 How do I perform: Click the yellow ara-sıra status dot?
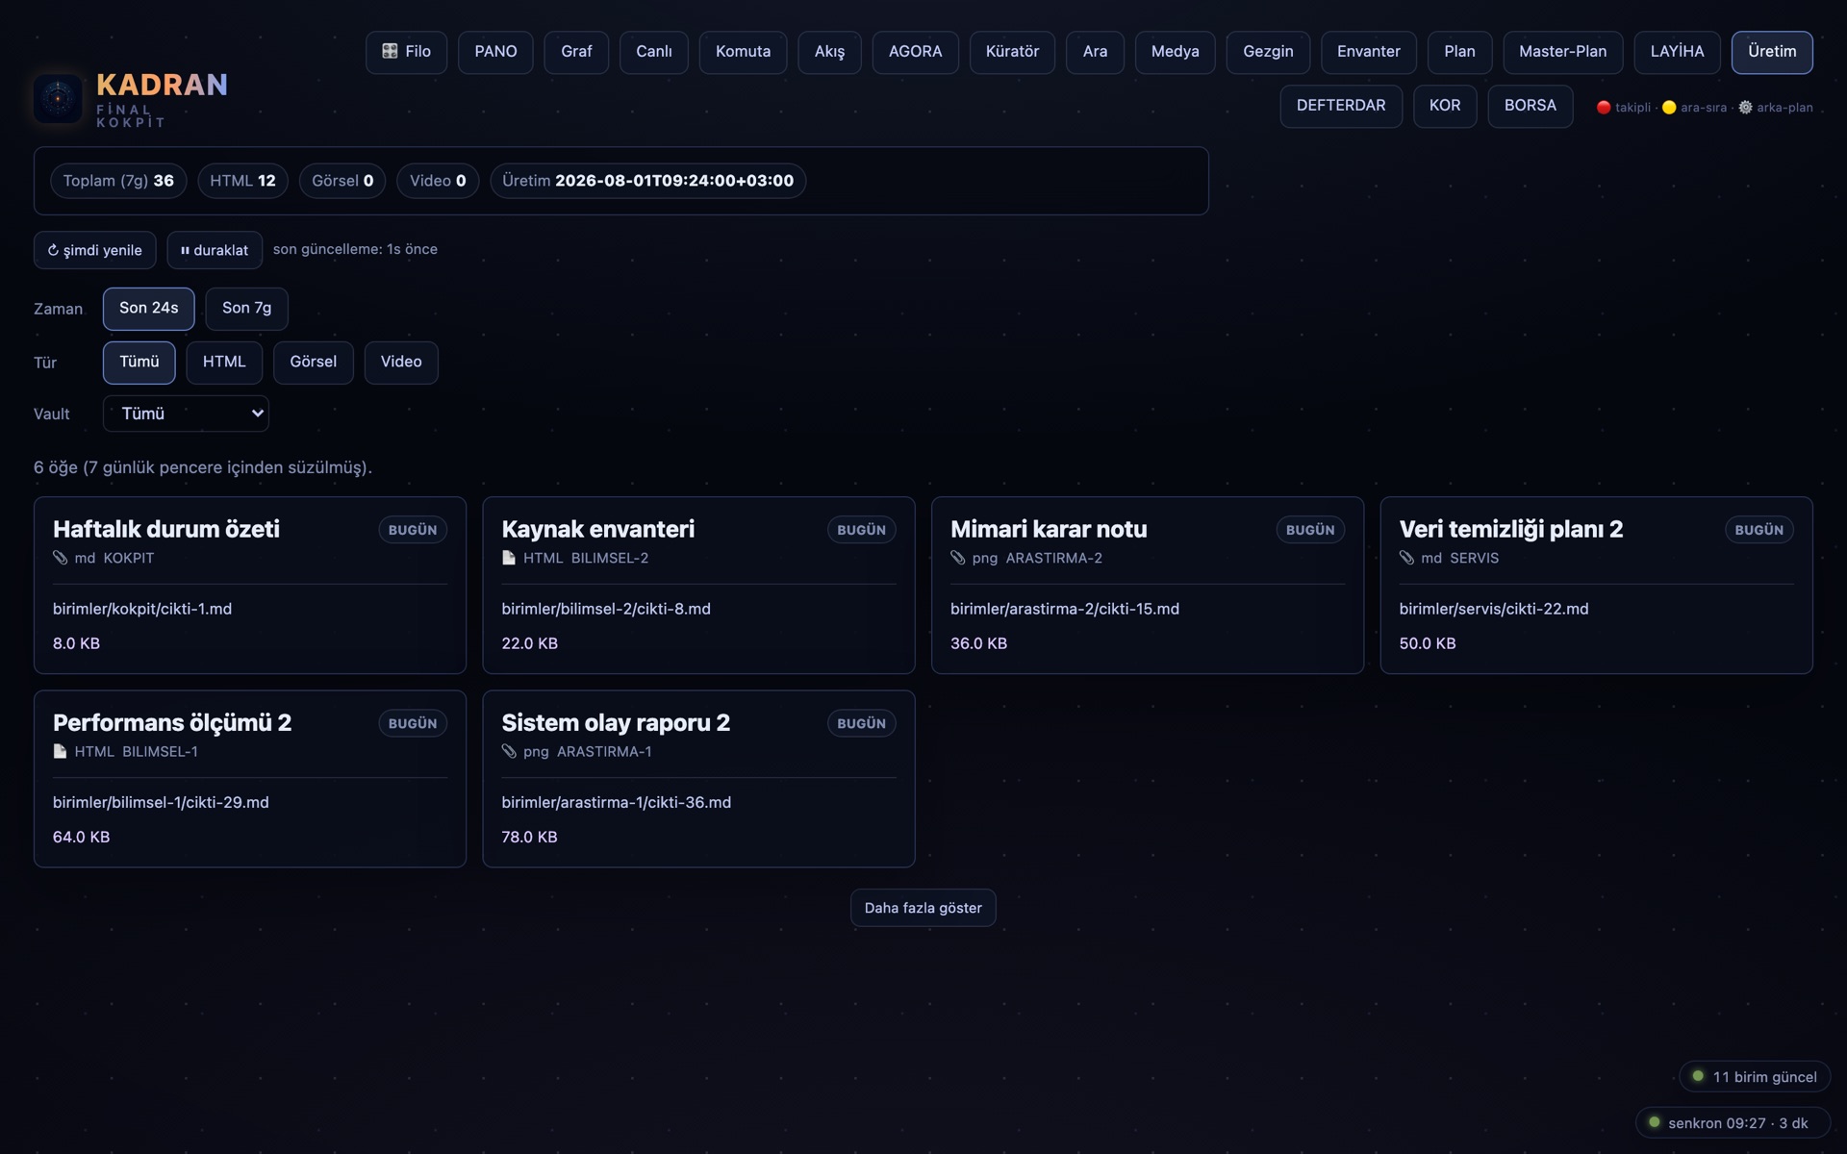(1669, 108)
